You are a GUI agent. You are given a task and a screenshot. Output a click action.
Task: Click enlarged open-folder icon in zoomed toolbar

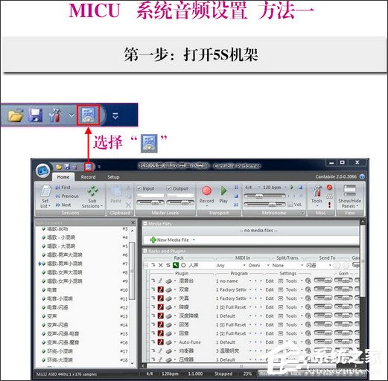16,115
